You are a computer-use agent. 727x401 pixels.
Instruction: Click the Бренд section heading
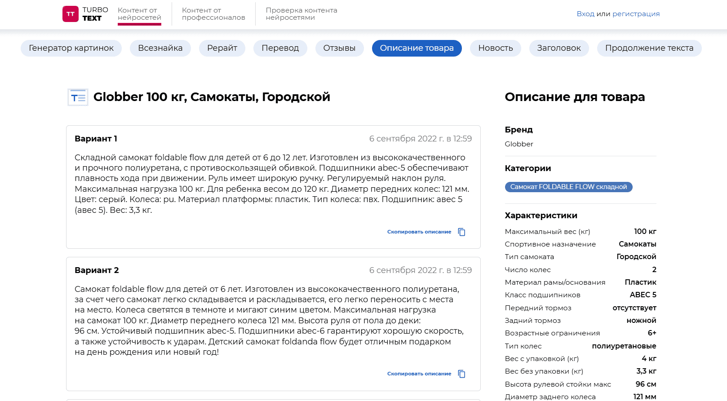tap(519, 130)
